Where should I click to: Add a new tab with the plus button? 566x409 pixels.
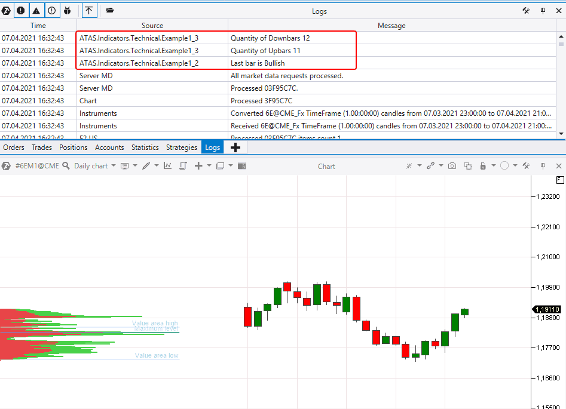click(235, 147)
